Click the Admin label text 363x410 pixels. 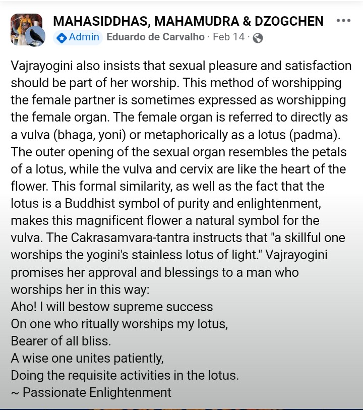click(84, 37)
